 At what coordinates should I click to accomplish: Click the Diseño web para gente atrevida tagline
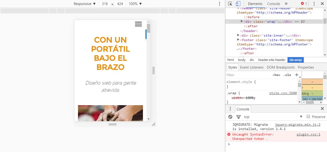(x=111, y=86)
